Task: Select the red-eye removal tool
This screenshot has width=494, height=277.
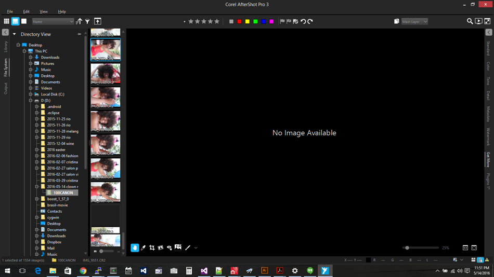Action: pyautogui.click(x=169, y=248)
